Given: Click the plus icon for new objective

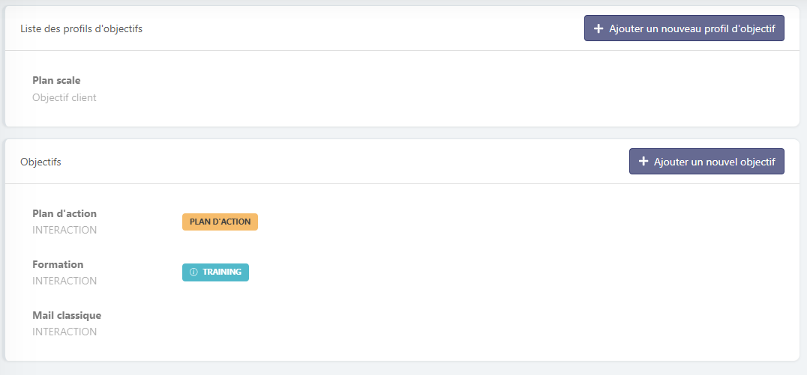Looking at the screenshot, I should click(643, 162).
